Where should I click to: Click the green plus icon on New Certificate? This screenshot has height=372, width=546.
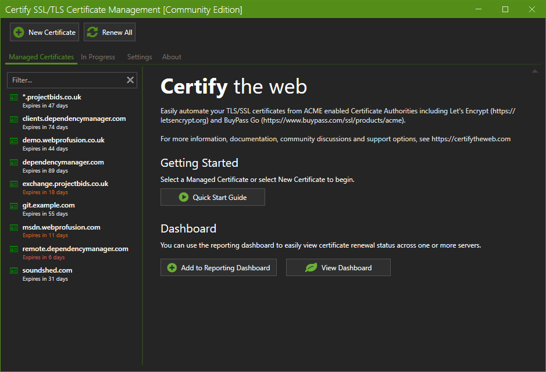click(x=19, y=33)
